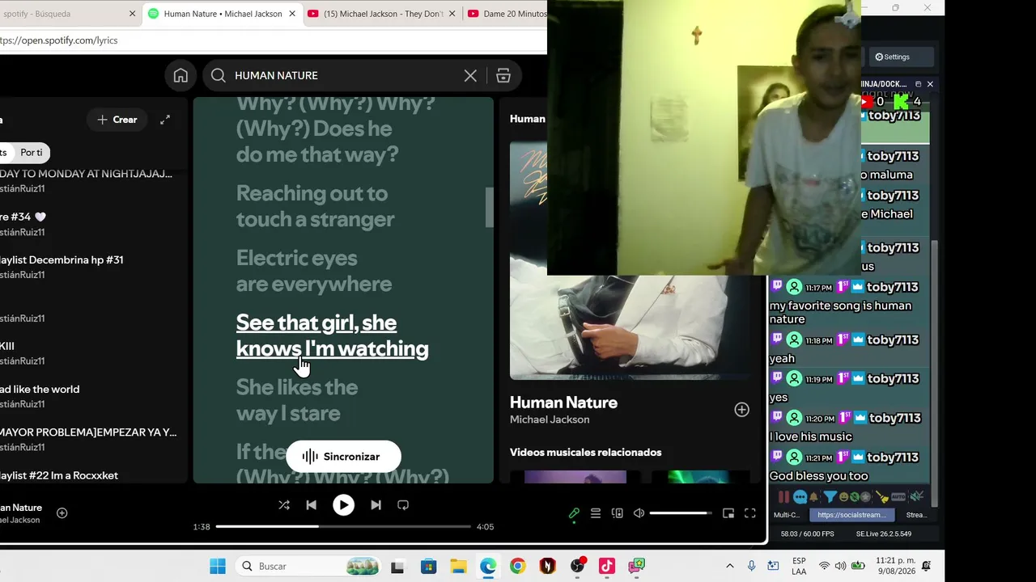Enter Spotify full screen mode

(750, 513)
